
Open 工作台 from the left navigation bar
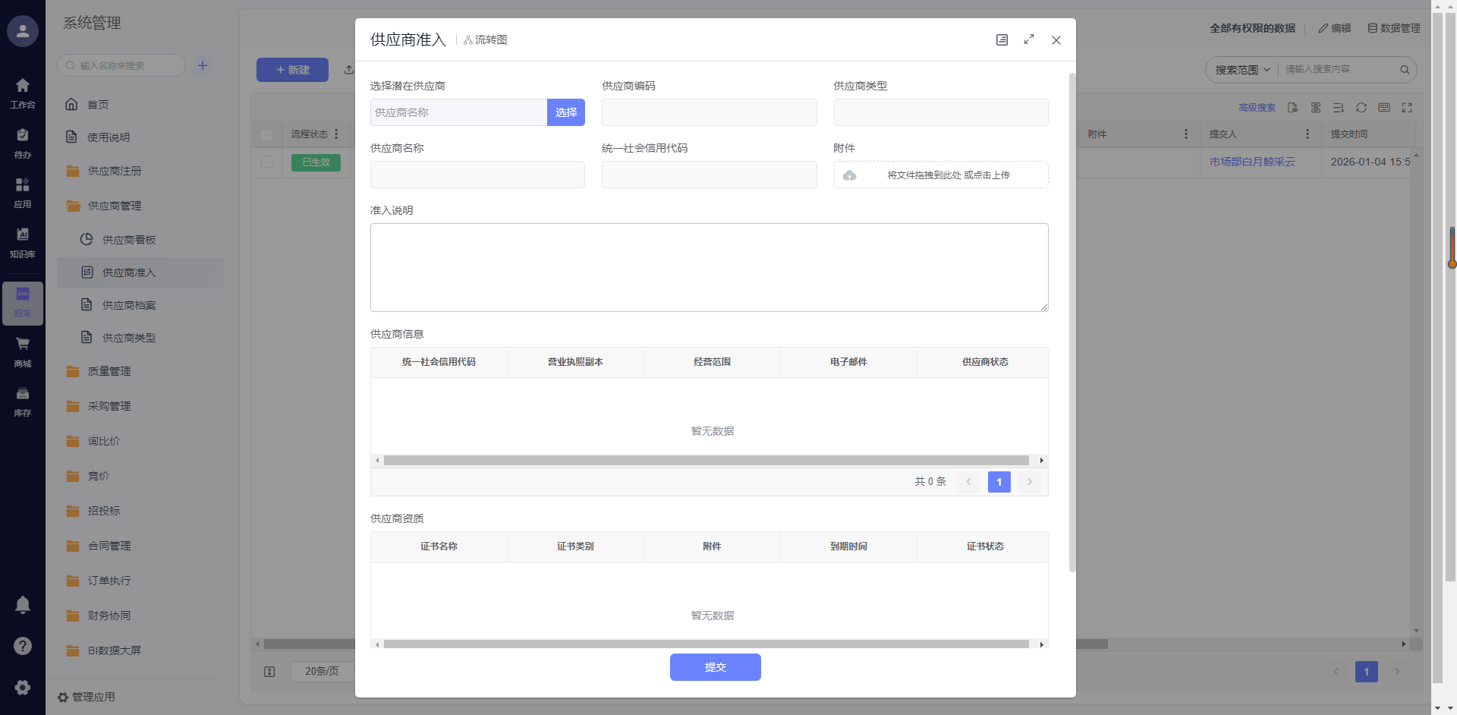coord(23,93)
